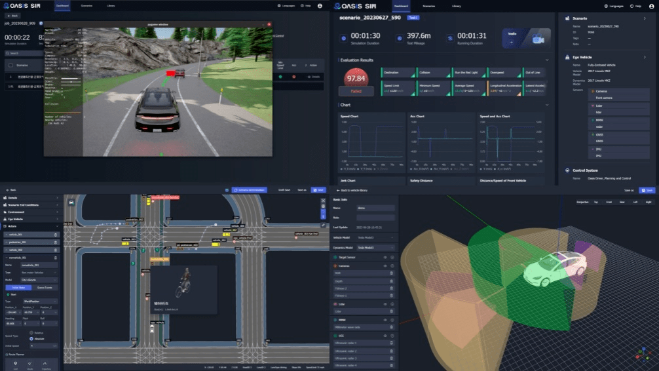
Task: Toggle visibility of Cameras group
Action: [385, 266]
